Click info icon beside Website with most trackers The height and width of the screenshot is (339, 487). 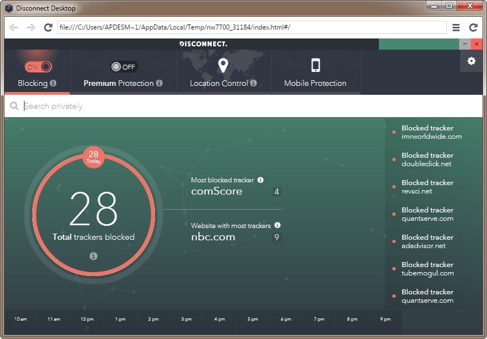point(277,225)
